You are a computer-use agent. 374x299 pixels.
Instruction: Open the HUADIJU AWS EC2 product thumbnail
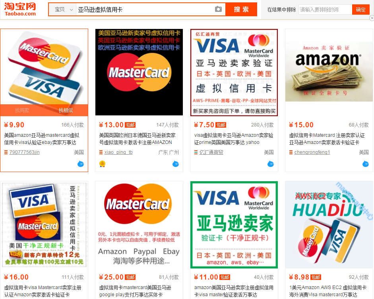(x=329, y=225)
